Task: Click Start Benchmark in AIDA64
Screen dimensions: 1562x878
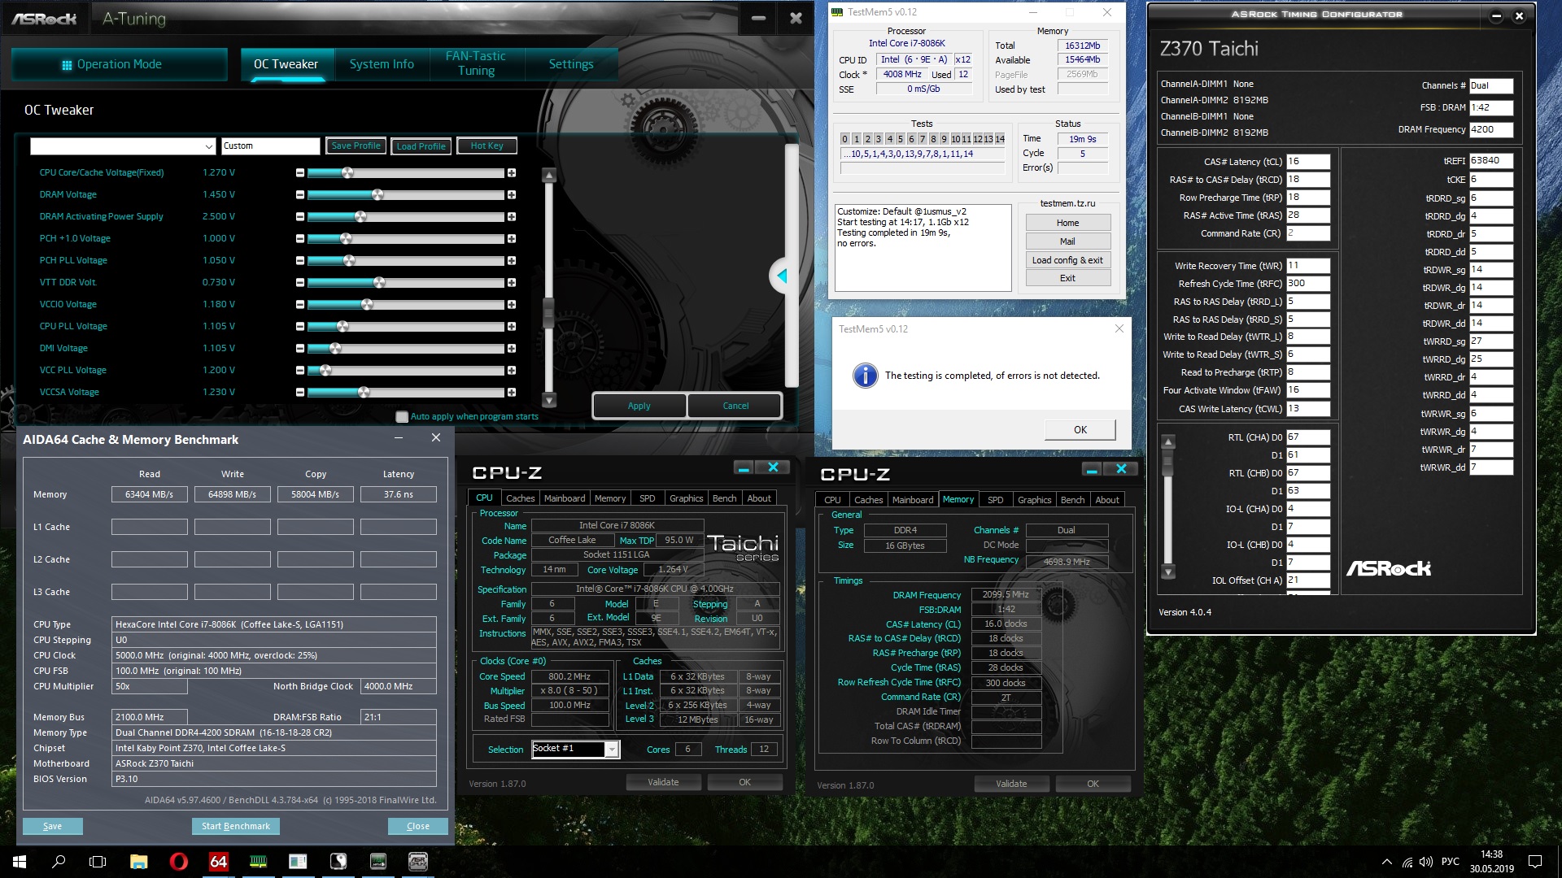Action: pos(236,826)
